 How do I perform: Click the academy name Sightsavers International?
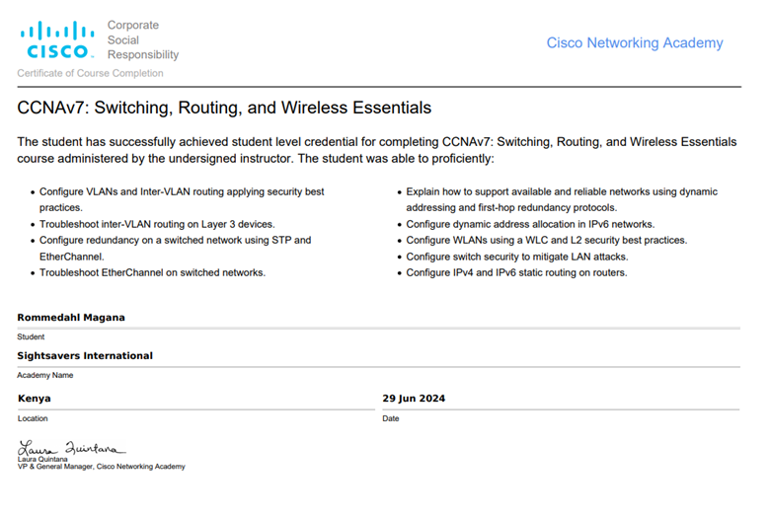85,356
